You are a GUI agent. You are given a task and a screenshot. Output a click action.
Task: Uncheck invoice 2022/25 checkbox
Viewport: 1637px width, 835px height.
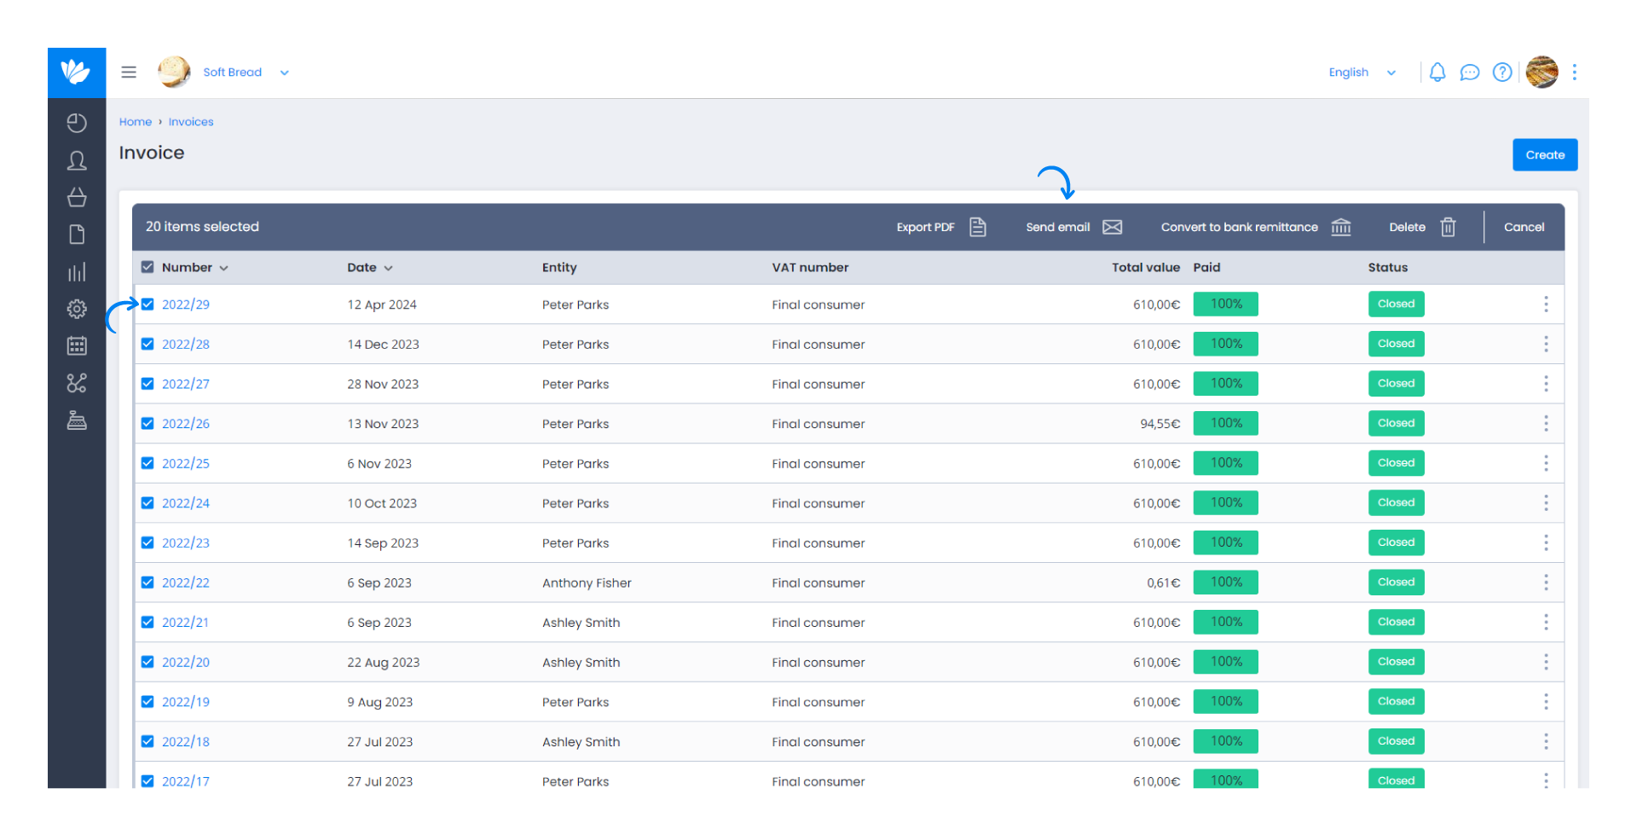click(148, 463)
